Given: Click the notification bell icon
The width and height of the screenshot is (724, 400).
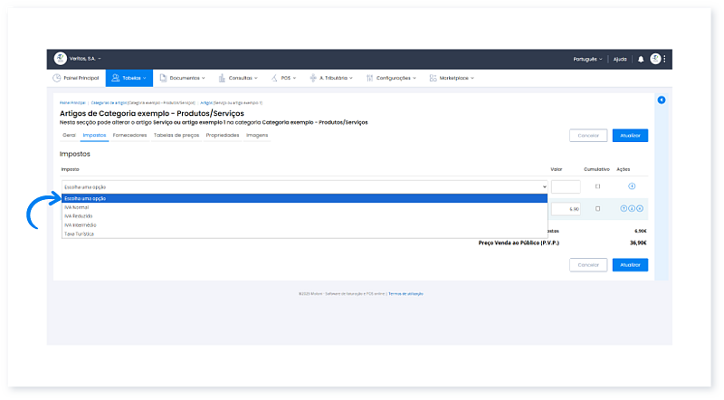Looking at the screenshot, I should pos(641,59).
